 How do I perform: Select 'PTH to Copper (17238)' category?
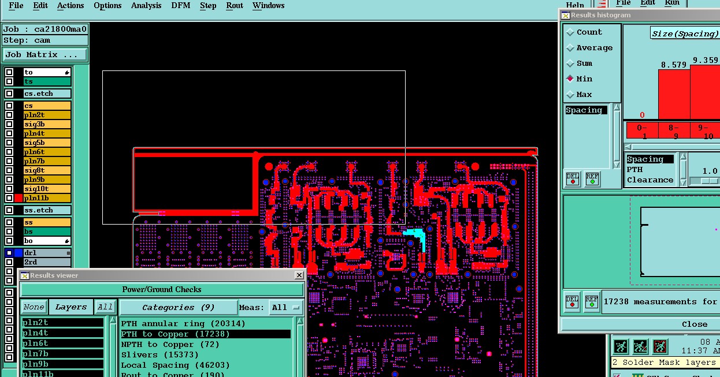tap(205, 334)
